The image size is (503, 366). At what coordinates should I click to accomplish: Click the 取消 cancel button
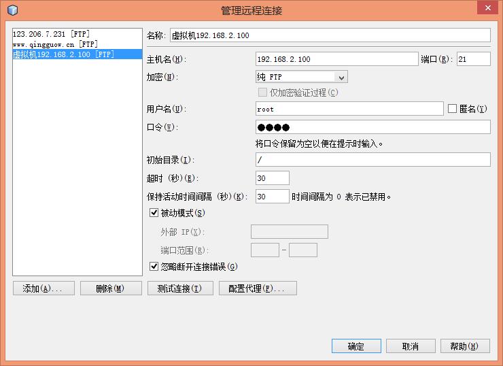[x=411, y=346]
